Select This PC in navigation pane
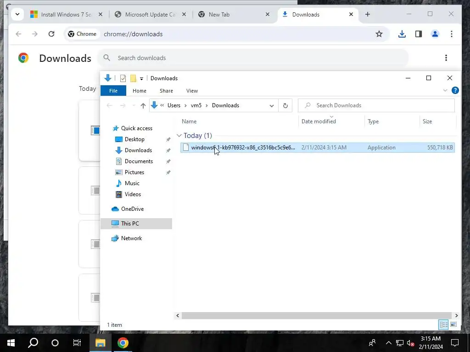Image resolution: width=470 pixels, height=352 pixels. [136, 224]
